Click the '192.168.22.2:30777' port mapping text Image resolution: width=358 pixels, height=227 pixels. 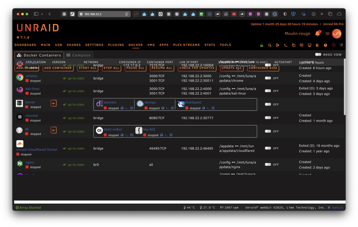pyautogui.click(x=197, y=118)
